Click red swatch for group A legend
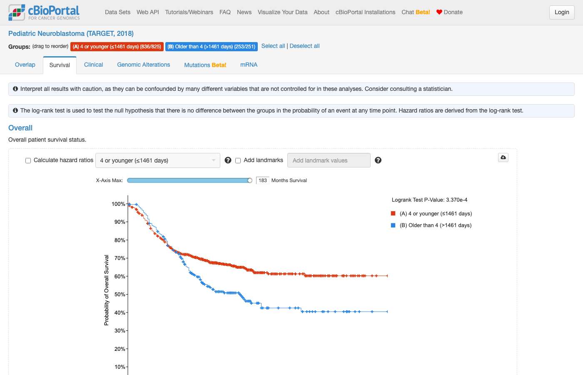 pyautogui.click(x=393, y=213)
